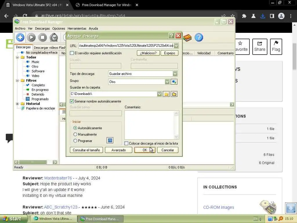Viewport: 297px width, 223px height.
Task: Click the browser back arrow
Action: (6, 16)
